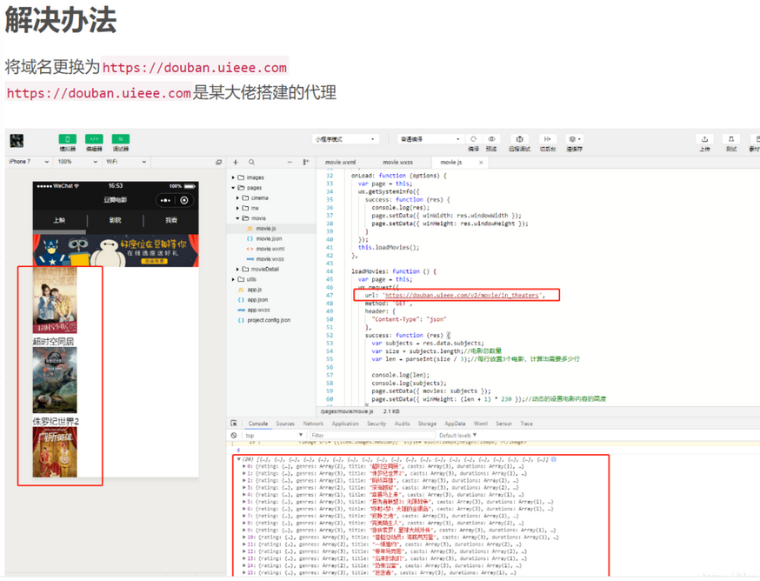Click the simulator close circle icon

184,200
